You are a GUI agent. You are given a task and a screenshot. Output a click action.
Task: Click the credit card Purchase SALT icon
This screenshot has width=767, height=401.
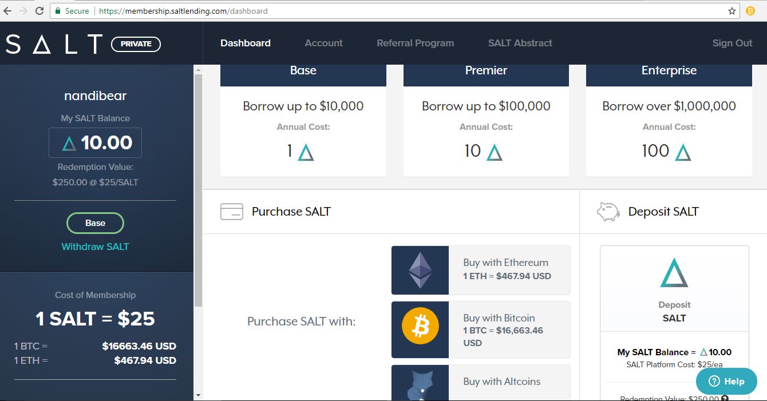click(x=232, y=212)
